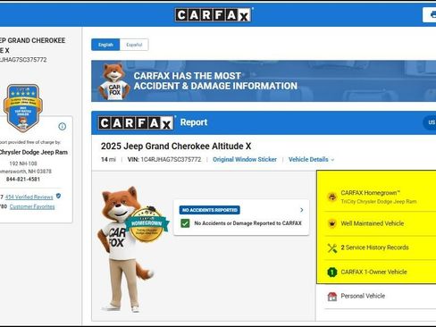Click the 2025 Jeep Grand Cherokee Altitude X title
Image resolution: width=436 pixels, height=327 pixels.
176,147
